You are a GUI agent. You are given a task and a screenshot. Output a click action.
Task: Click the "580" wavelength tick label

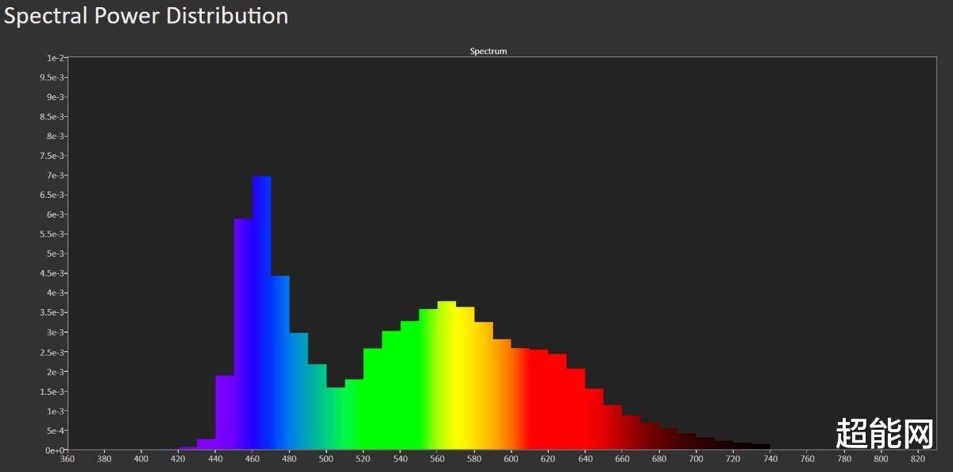tap(474, 459)
